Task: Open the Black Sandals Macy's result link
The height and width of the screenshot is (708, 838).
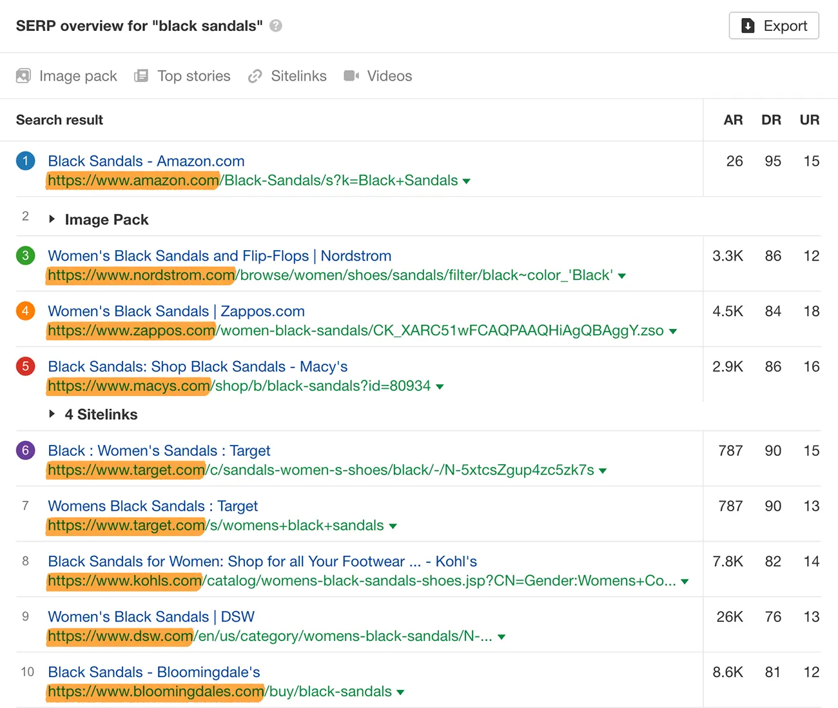Action: pyautogui.click(x=197, y=367)
